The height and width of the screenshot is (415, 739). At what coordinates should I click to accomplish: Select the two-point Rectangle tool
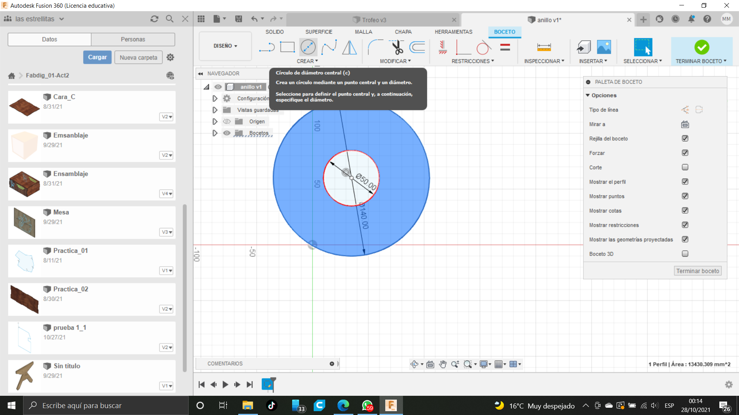tap(287, 47)
